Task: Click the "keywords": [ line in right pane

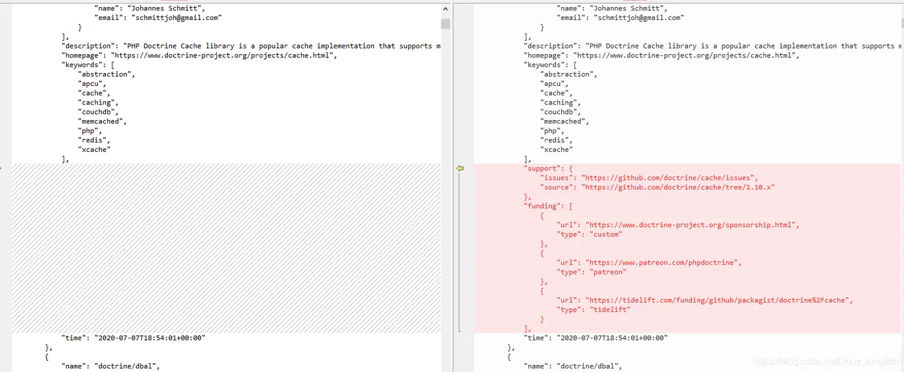Action: 550,65
